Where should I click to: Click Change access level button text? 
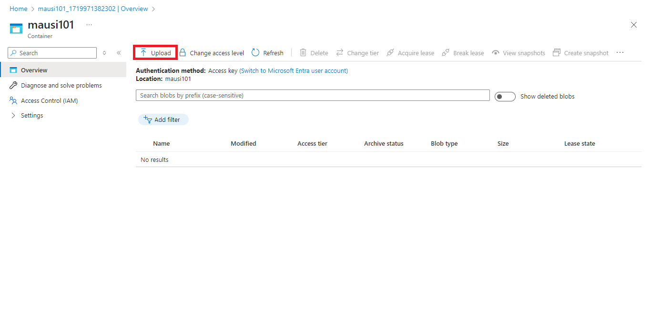pyautogui.click(x=217, y=53)
